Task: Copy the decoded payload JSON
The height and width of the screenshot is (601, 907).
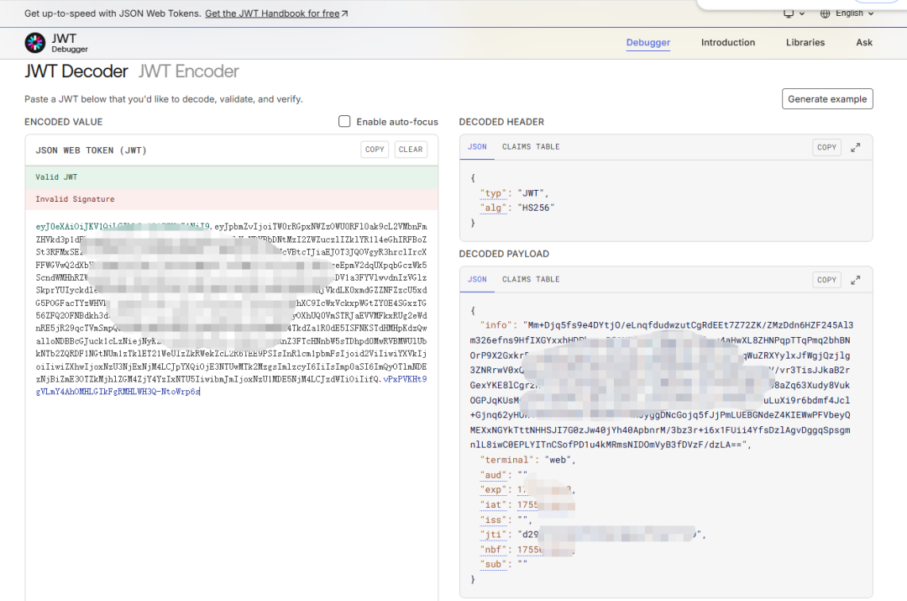Action: click(x=826, y=280)
